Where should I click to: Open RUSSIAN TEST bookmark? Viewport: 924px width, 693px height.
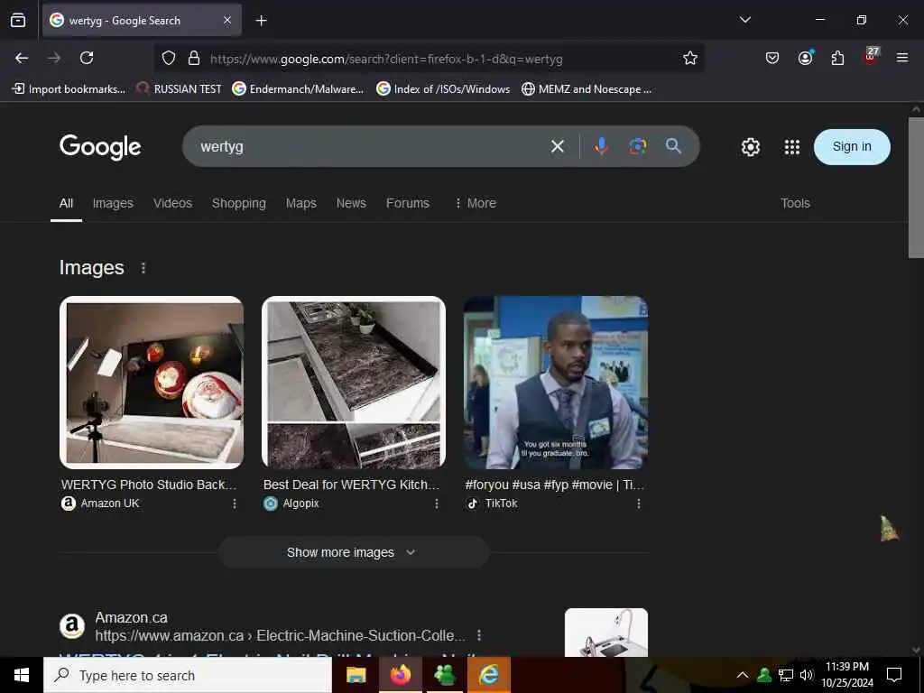(x=179, y=89)
